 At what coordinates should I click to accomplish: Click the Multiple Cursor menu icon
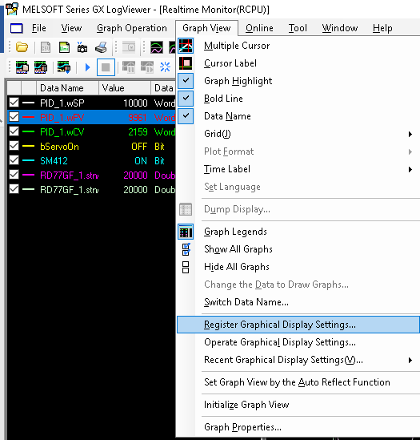point(186,46)
